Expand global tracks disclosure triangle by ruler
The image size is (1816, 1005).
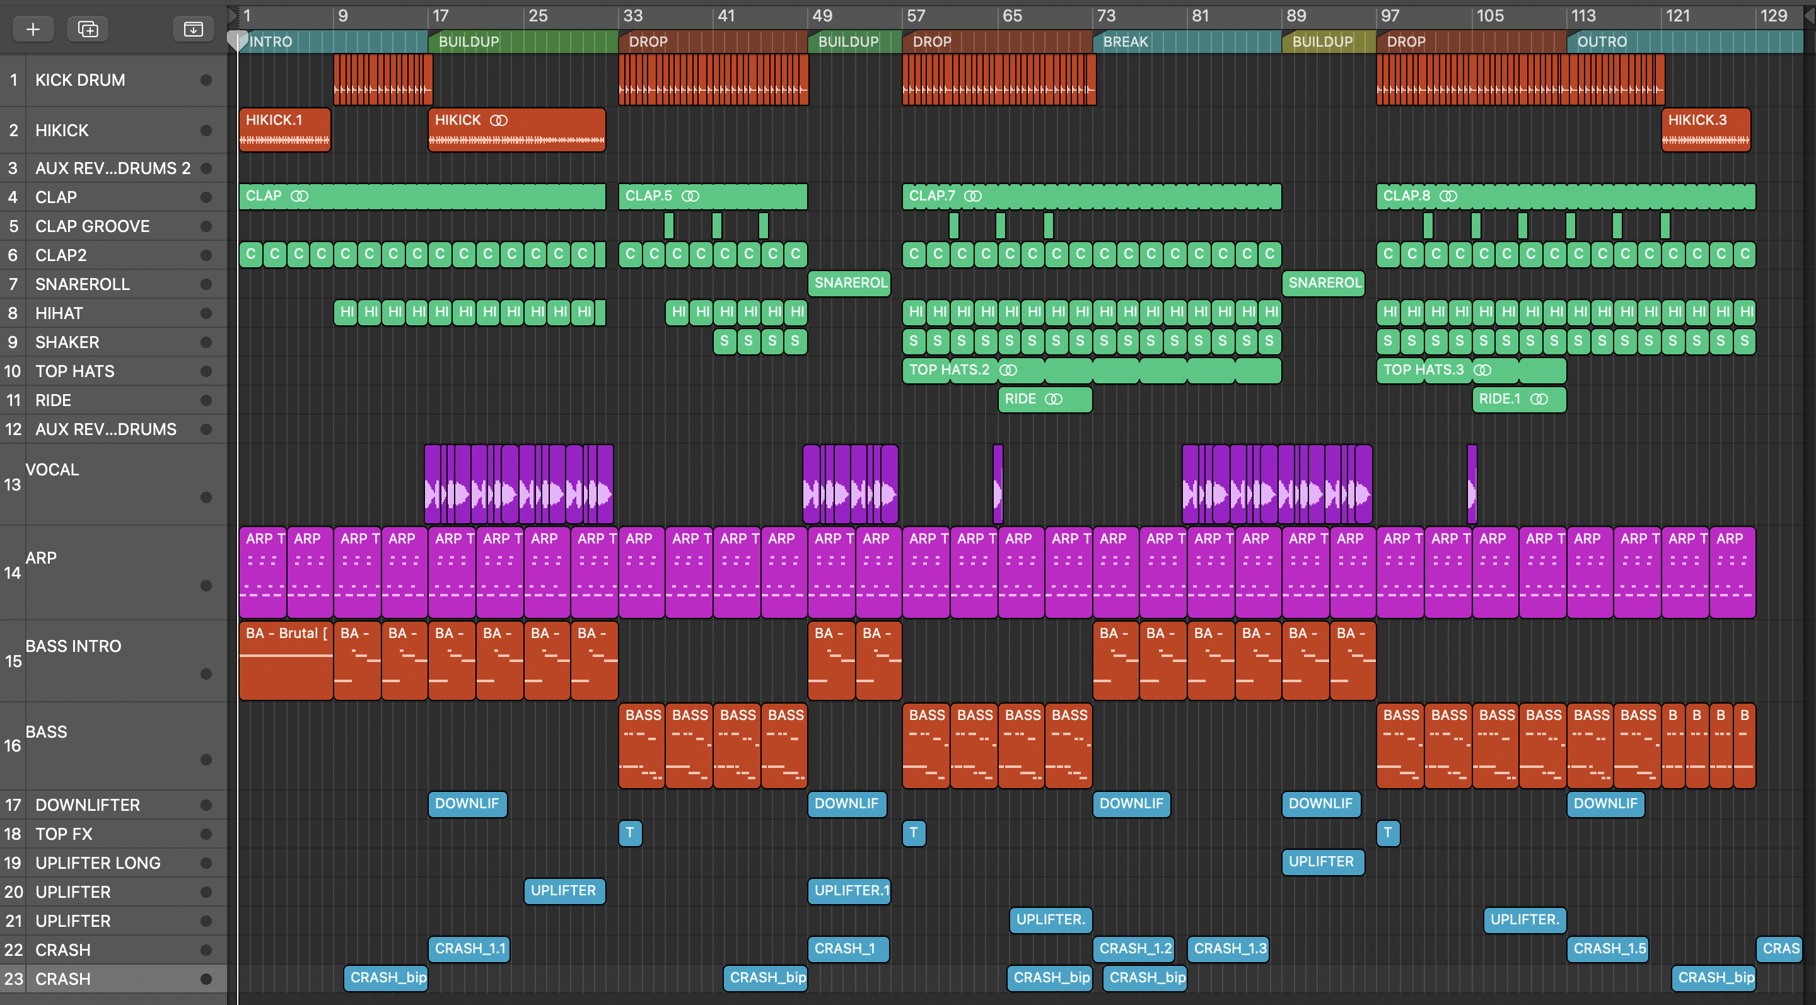[x=233, y=15]
